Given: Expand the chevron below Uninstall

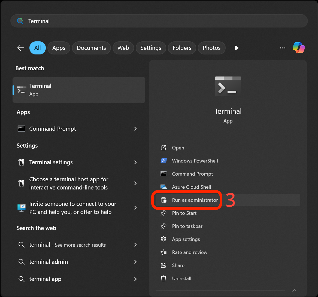Looking at the screenshot, I should [294, 290].
